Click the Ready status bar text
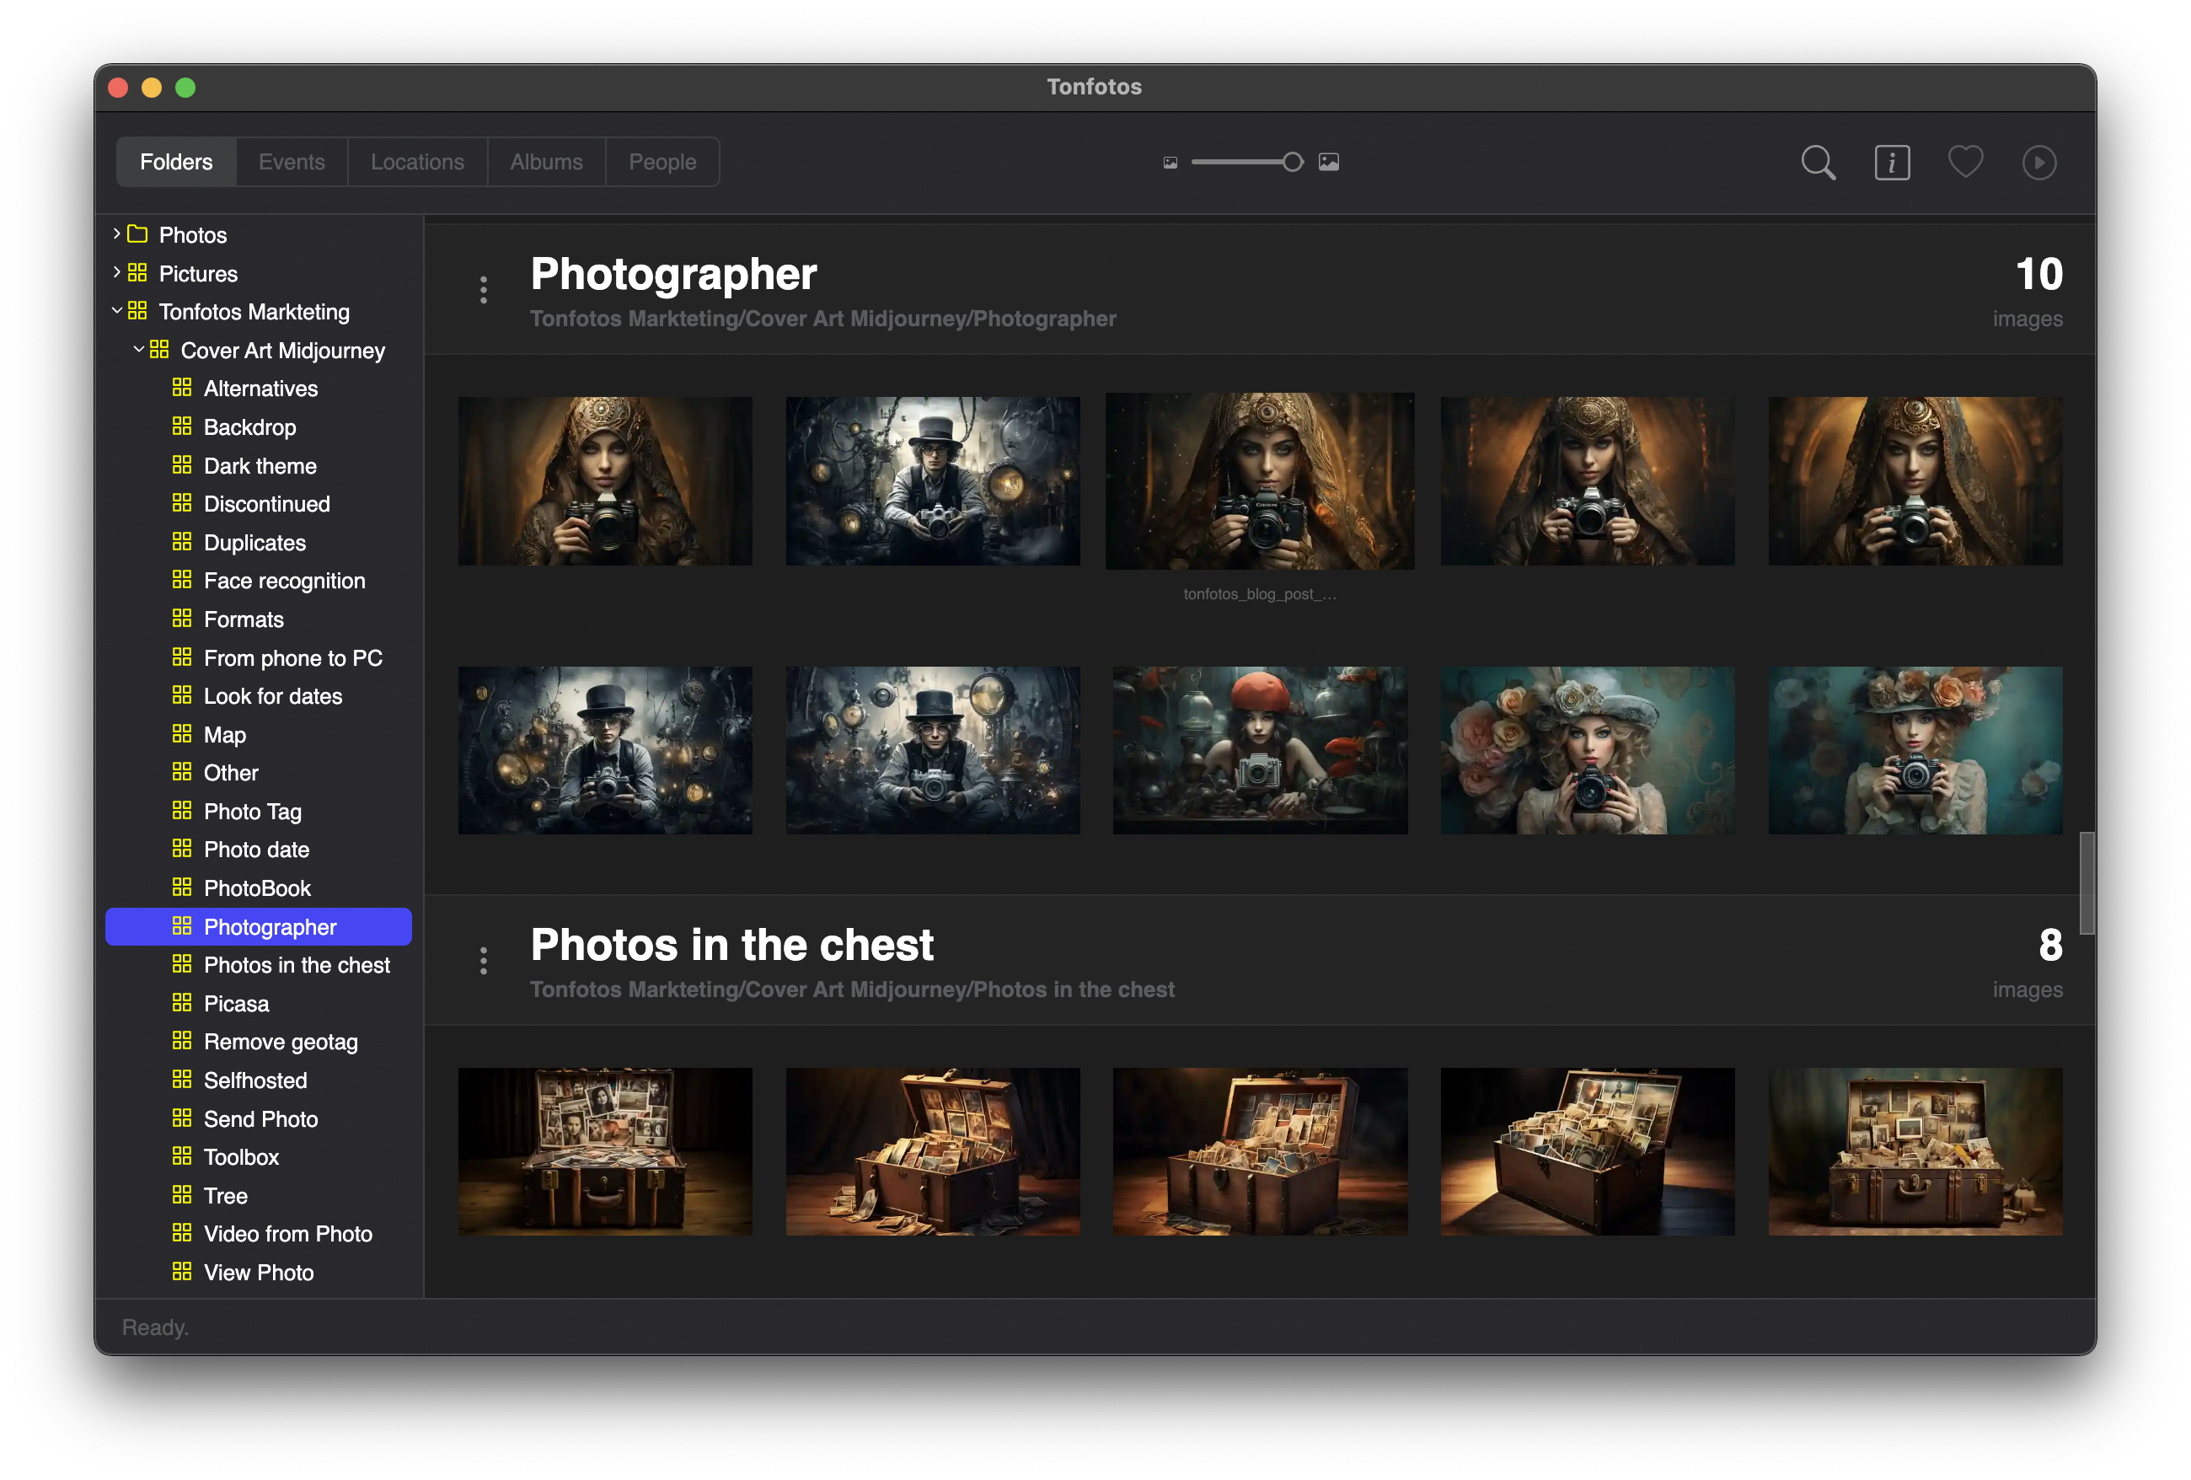The width and height of the screenshot is (2191, 1480). [156, 1327]
